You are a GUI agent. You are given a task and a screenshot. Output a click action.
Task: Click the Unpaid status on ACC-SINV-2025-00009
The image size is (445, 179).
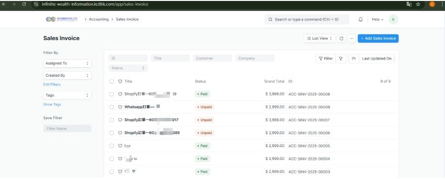(x=205, y=107)
